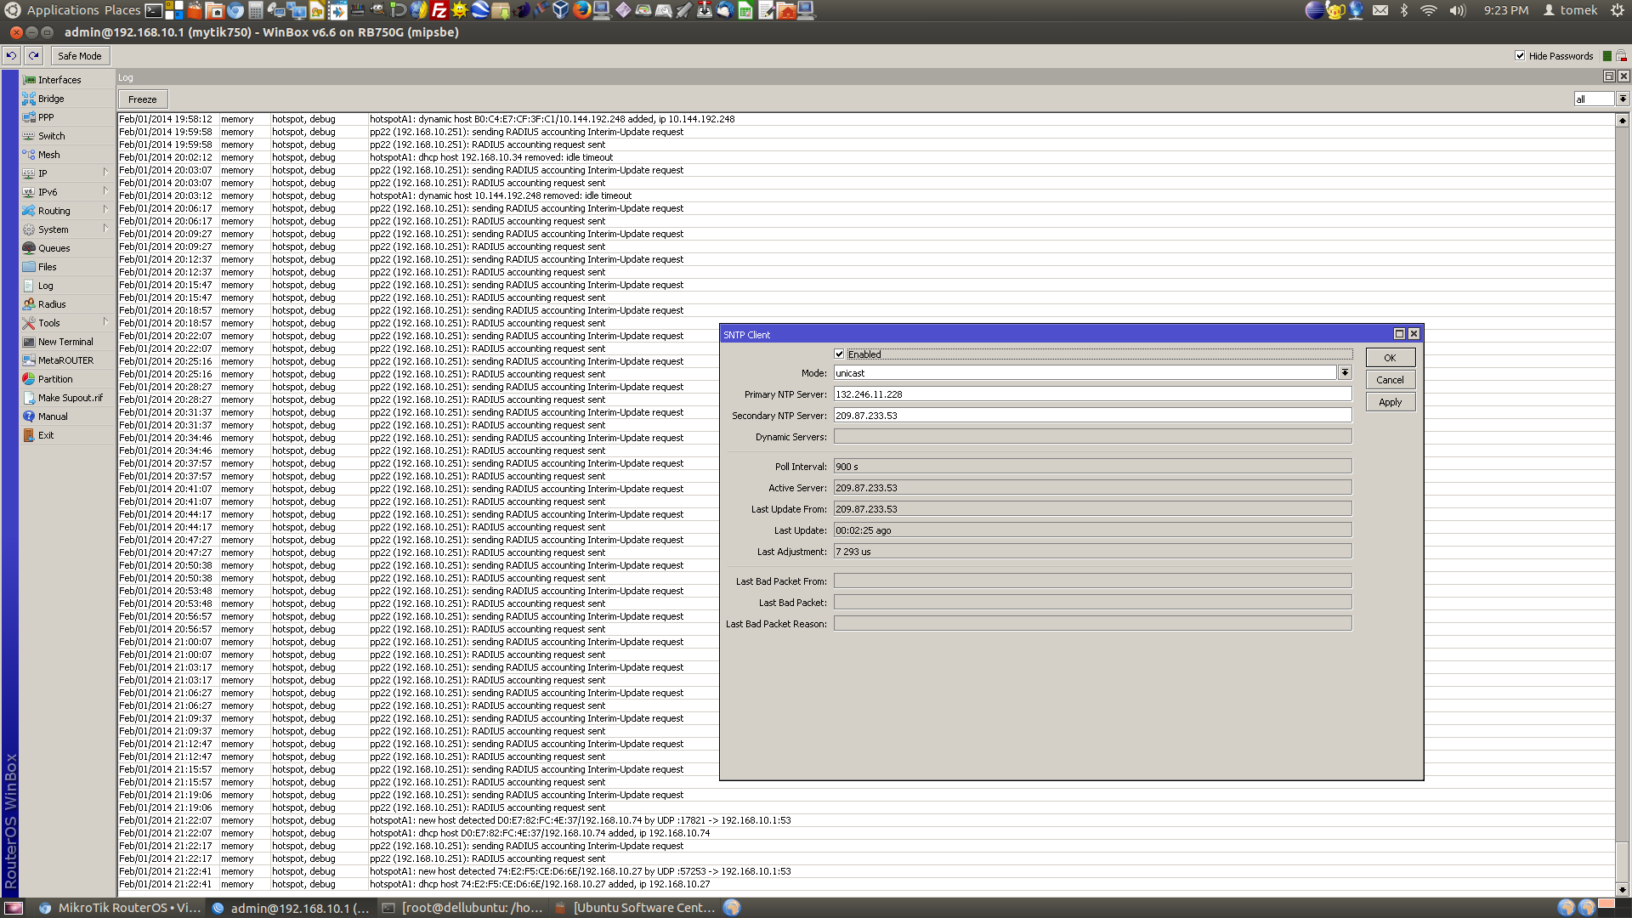Click the redo arrow toolbar icon

[x=33, y=56]
